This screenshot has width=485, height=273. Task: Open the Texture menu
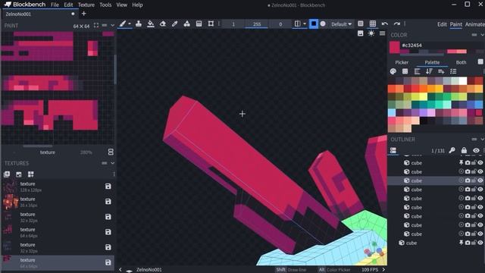click(86, 5)
